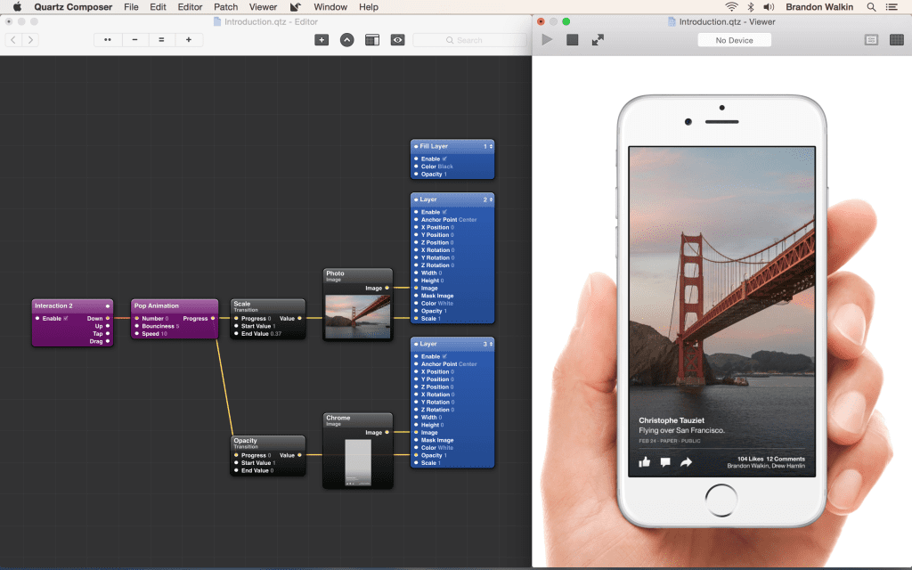Change Layer 2 order stepper
Screen dimensions: 912x570
tap(489, 199)
